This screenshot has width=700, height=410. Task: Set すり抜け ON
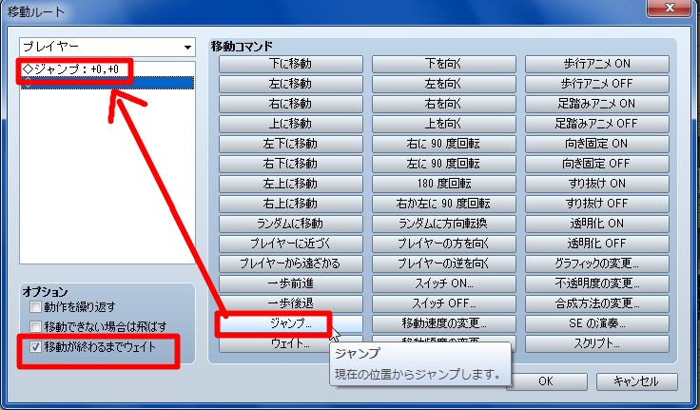[x=597, y=184]
